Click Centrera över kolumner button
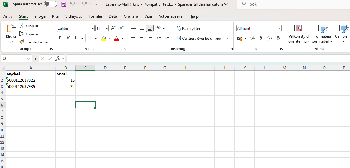Image resolution: width=350 pixels, height=168 pixels. (x=199, y=39)
